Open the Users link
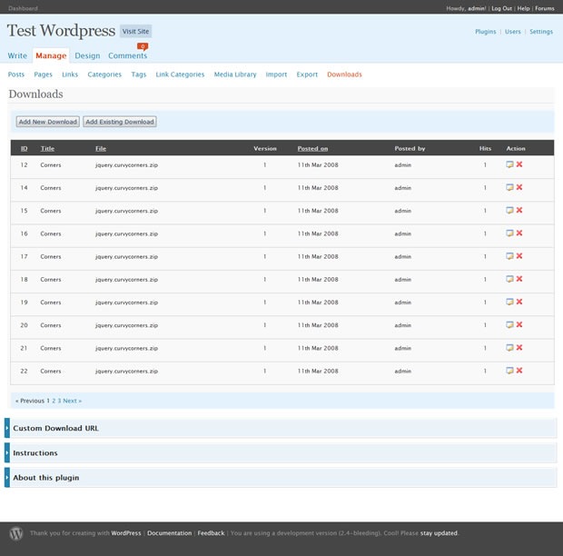This screenshot has height=556, width=563. (x=513, y=32)
